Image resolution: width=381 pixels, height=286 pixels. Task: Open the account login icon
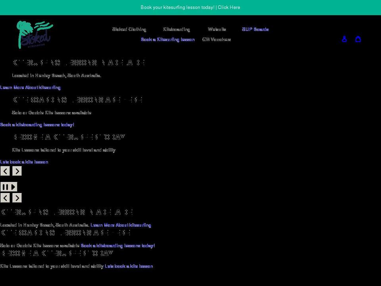(x=344, y=39)
